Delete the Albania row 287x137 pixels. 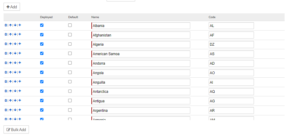point(6,25)
